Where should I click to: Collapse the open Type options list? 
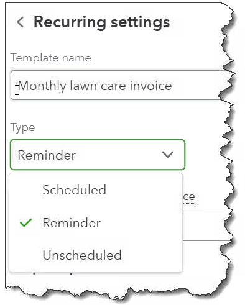[168, 155]
